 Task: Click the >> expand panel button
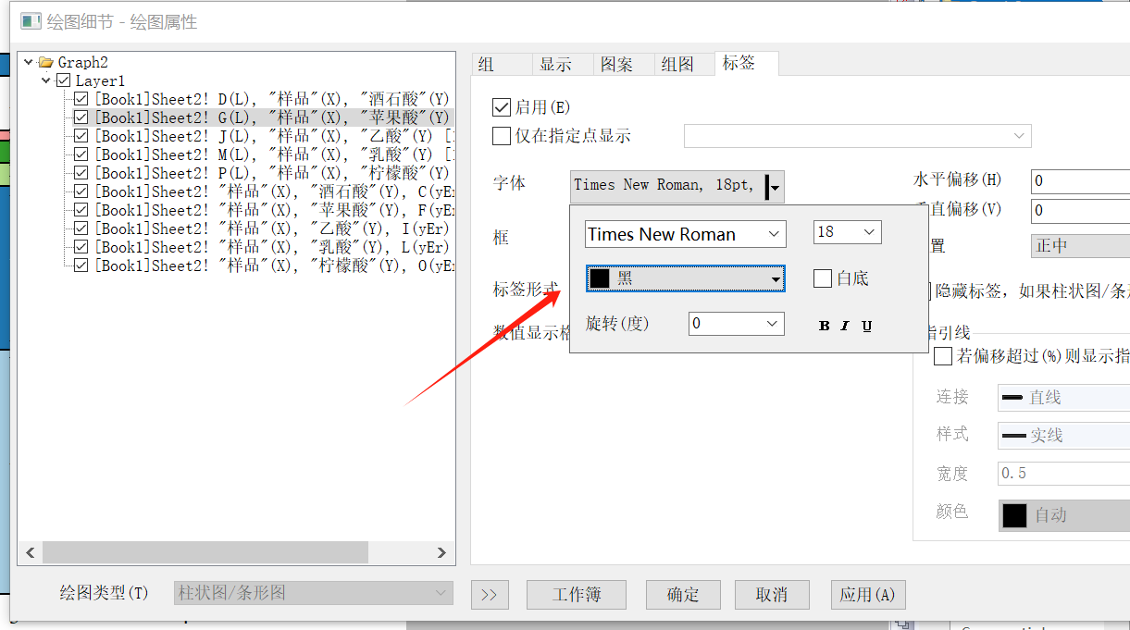[490, 595]
